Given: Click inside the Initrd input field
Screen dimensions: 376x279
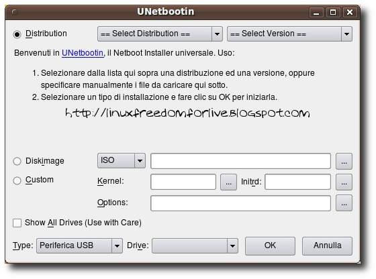Looking at the screenshot, I should click(x=298, y=182).
